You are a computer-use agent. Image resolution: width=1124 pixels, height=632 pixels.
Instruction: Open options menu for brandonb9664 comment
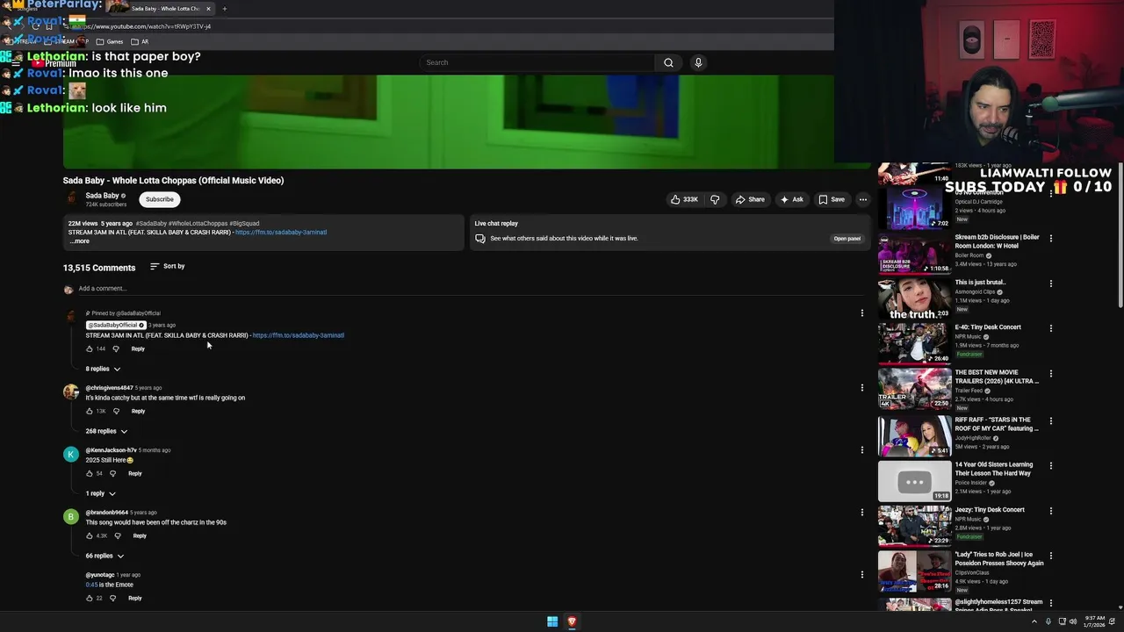861,512
